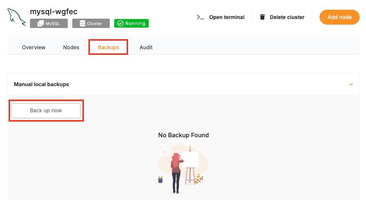Click the terminal prompt icon

click(200, 17)
